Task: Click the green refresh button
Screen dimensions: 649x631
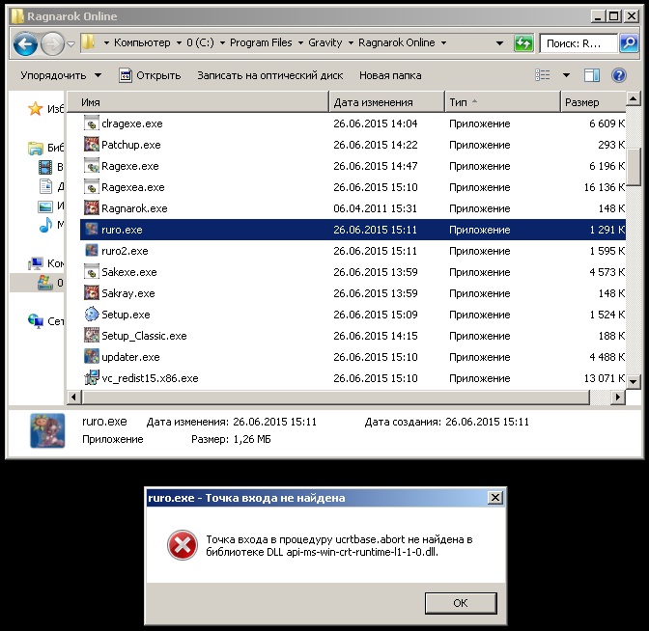Action: point(523,43)
